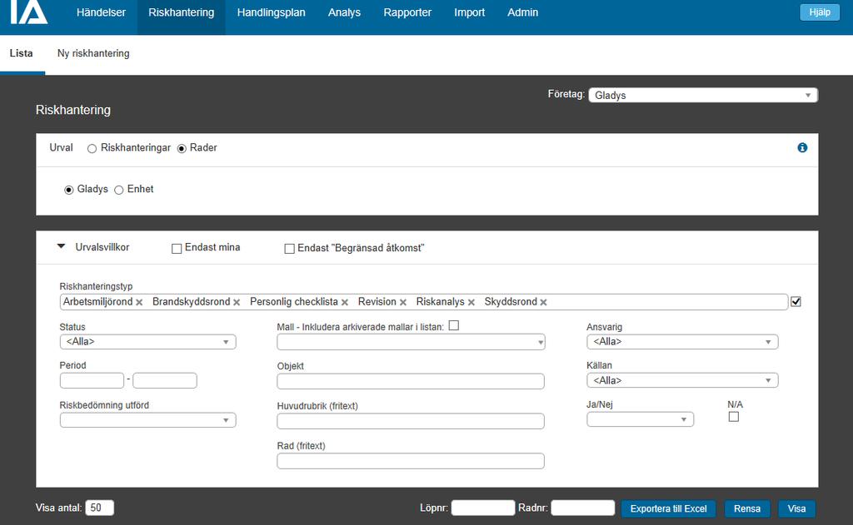Click the Riskhantering page heading
Image resolution: width=853 pixels, height=525 pixels.
coord(73,110)
